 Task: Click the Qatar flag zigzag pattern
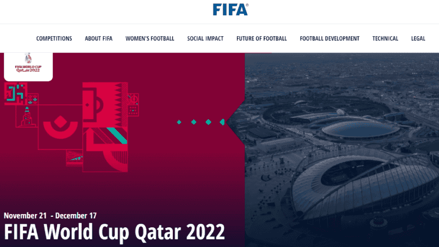tap(121, 103)
